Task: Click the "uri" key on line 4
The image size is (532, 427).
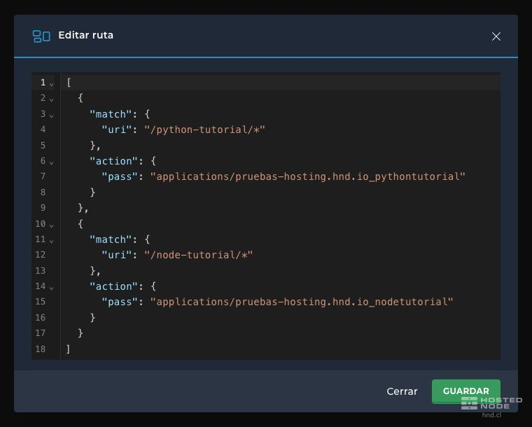Action: 116,129
